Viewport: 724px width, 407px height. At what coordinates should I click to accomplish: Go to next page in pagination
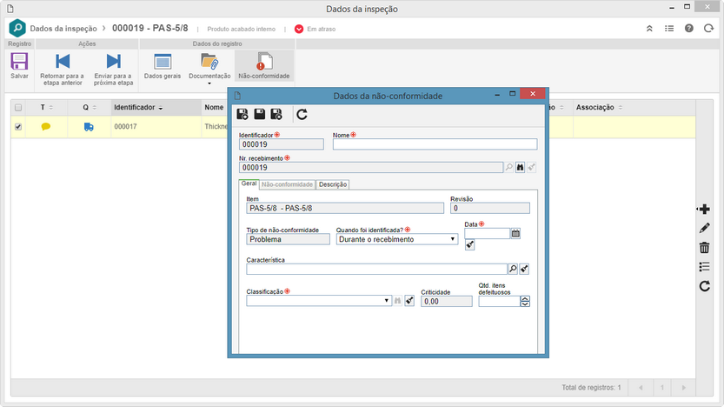(683, 388)
